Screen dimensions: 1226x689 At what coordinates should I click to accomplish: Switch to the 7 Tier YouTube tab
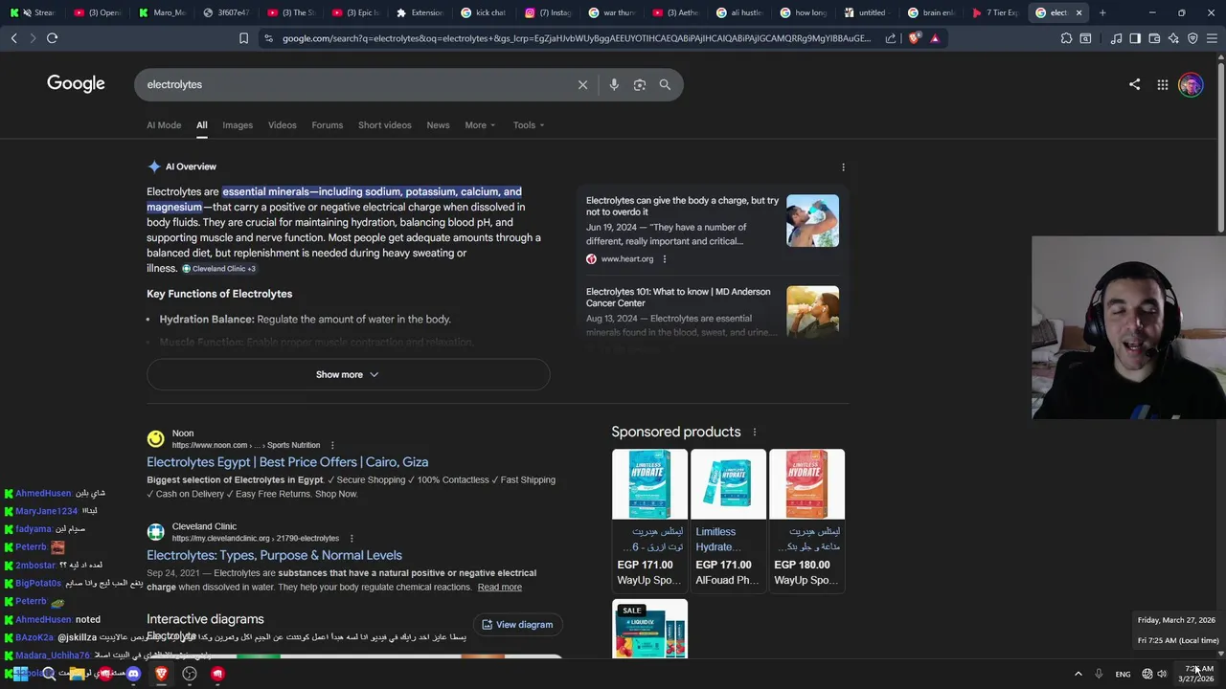995,12
